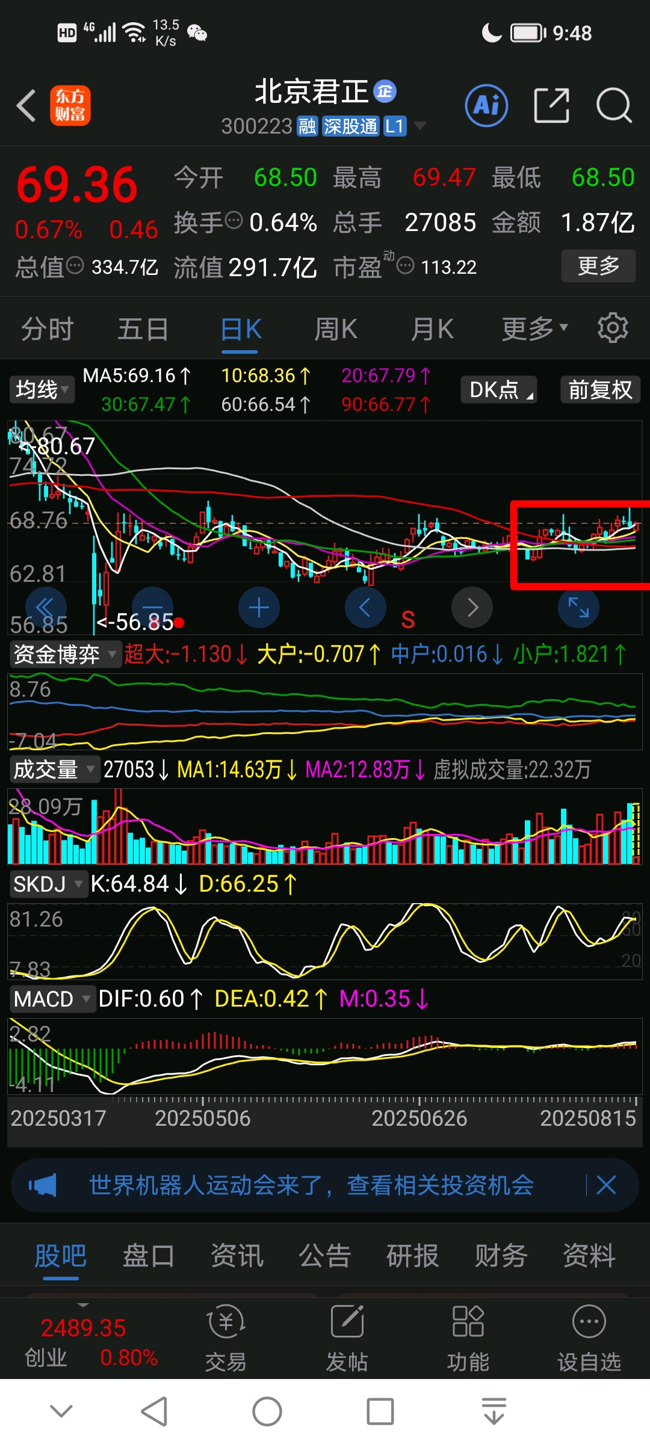
Task: Tap the navigation bar download-arrow icon
Action: [494, 1412]
